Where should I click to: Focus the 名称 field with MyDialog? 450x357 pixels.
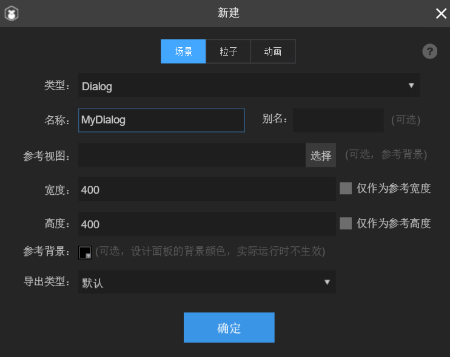pyautogui.click(x=161, y=120)
